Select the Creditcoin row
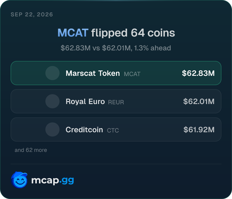The width and height of the screenshot is (232, 199). point(116,129)
